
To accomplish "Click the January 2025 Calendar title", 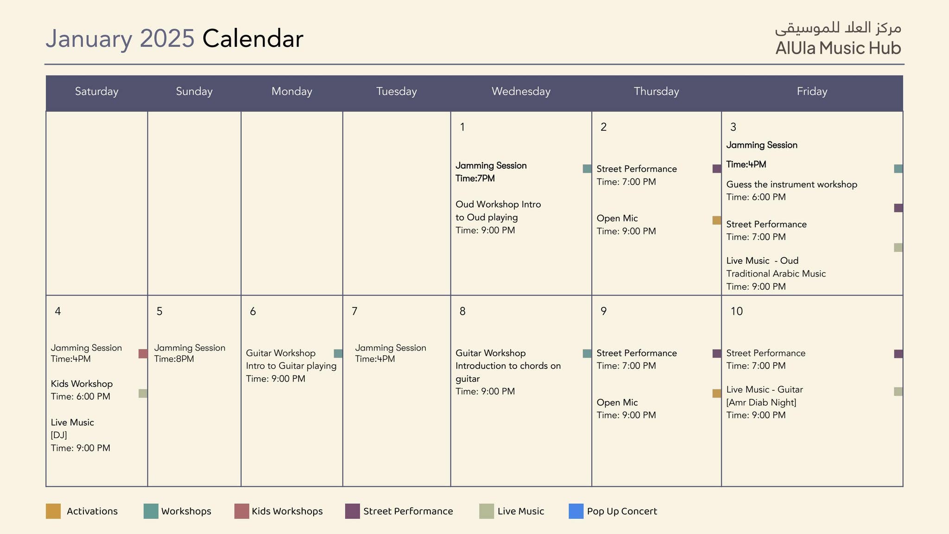I will coord(175,38).
